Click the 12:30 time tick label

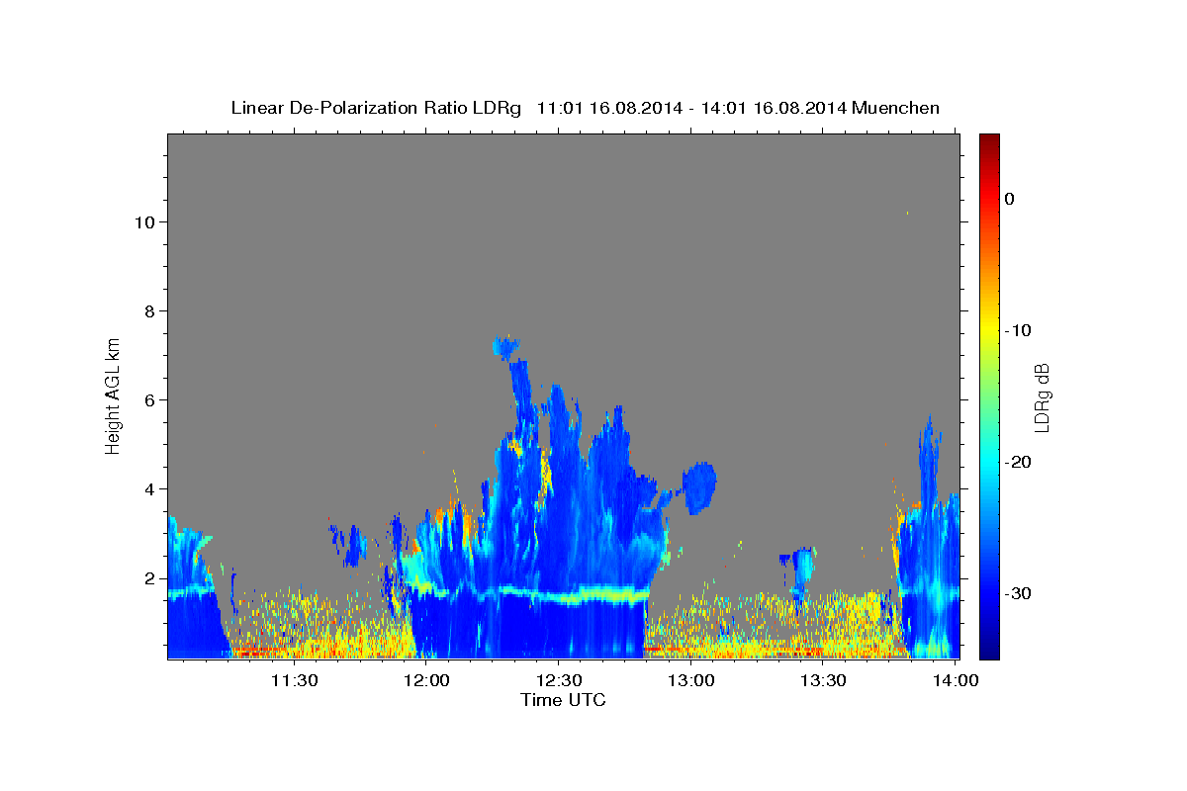tap(558, 680)
